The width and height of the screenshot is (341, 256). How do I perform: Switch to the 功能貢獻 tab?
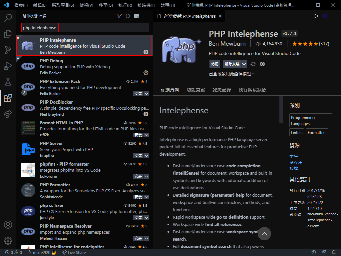196,90
